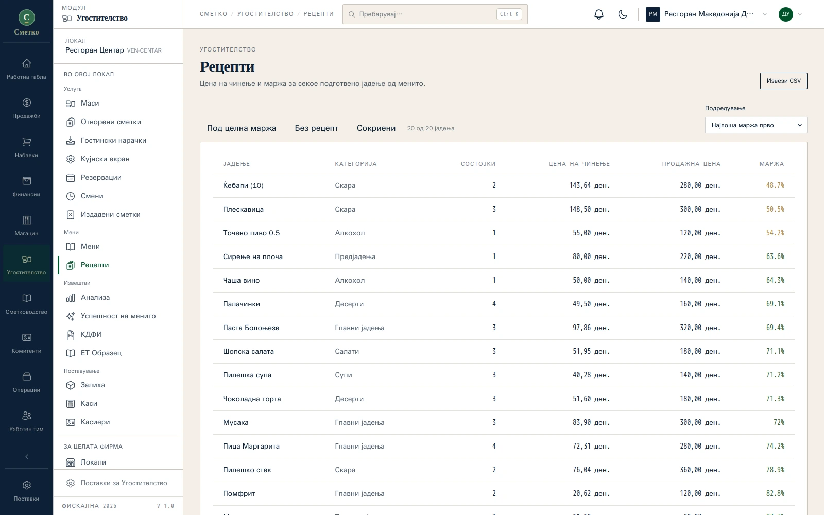Image resolution: width=824 pixels, height=515 pixels.
Task: Click СМЕТКО breadcrumb link
Action: (214, 14)
